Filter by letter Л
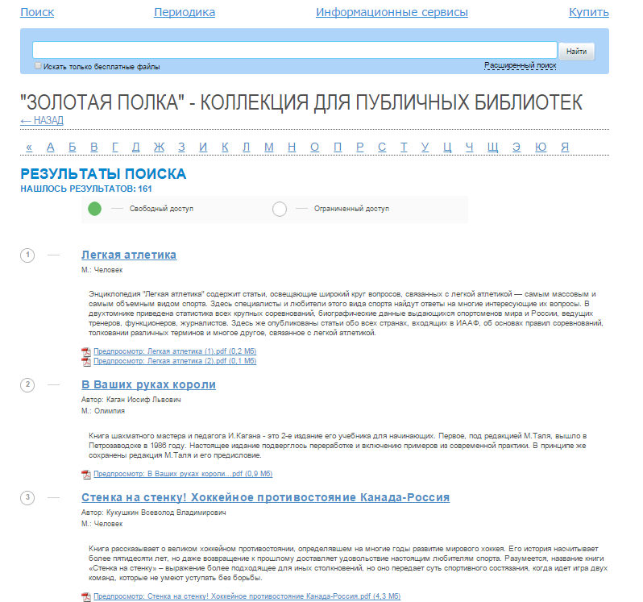Image resolution: width=643 pixels, height=602 pixels. pyautogui.click(x=246, y=147)
